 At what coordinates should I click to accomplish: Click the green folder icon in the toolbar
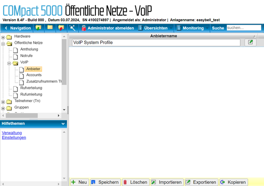[39, 28]
